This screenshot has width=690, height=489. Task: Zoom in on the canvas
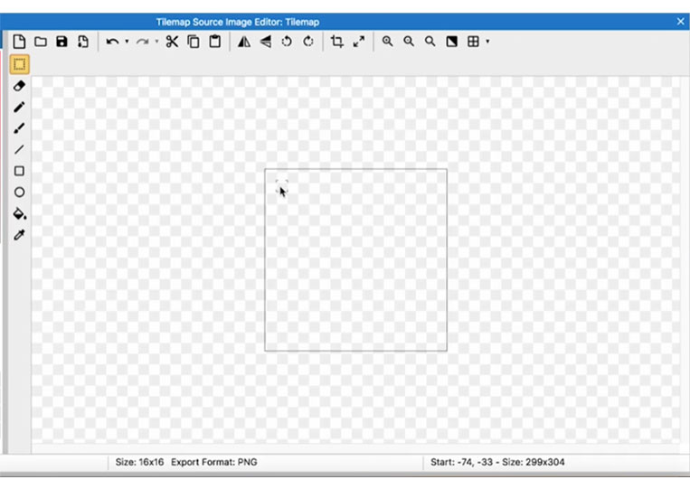(x=387, y=42)
